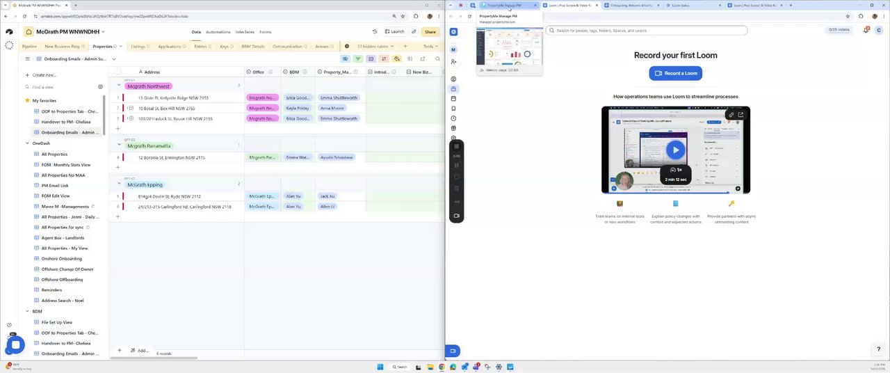Bookmark Loom page with star icon

pyautogui.click(x=848, y=16)
